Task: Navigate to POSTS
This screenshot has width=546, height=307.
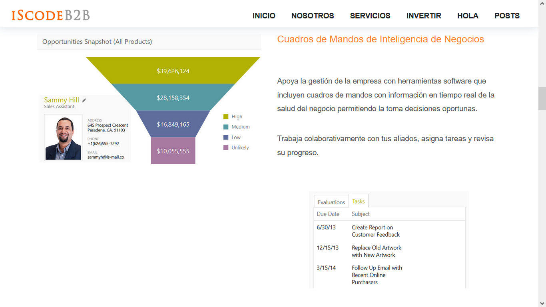Action: (x=507, y=16)
